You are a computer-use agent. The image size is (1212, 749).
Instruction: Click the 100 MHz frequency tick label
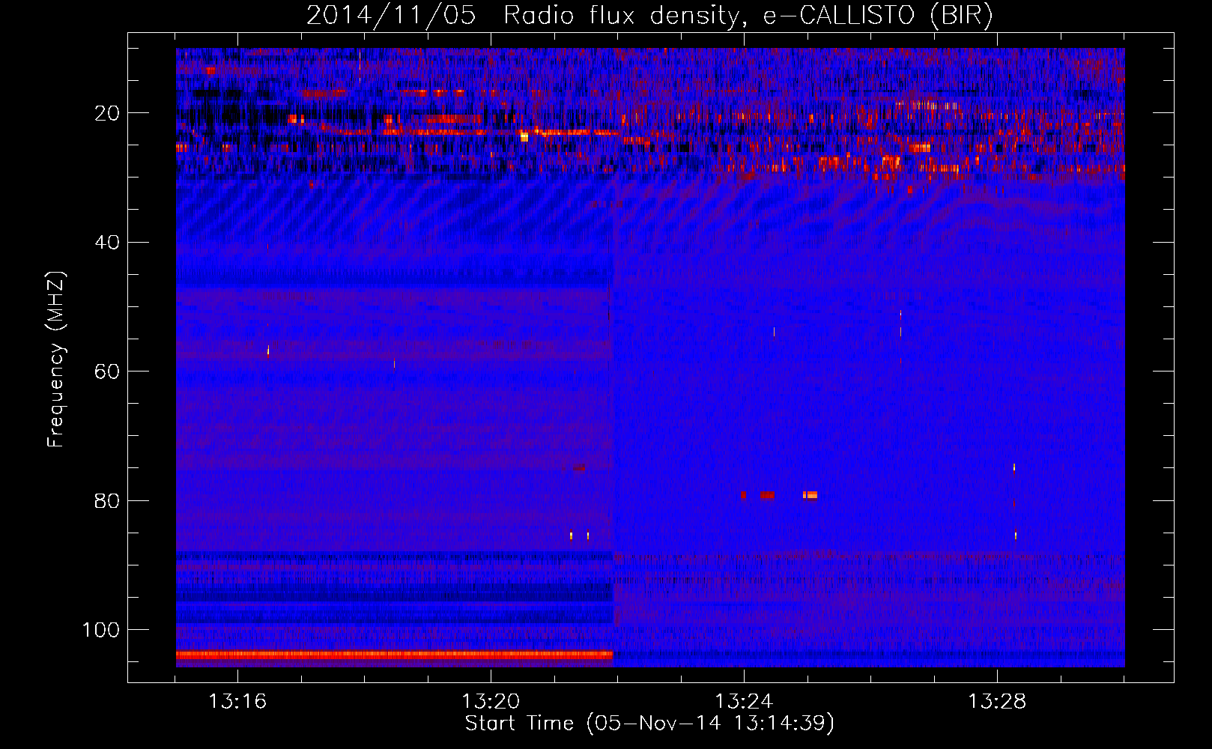(101, 630)
